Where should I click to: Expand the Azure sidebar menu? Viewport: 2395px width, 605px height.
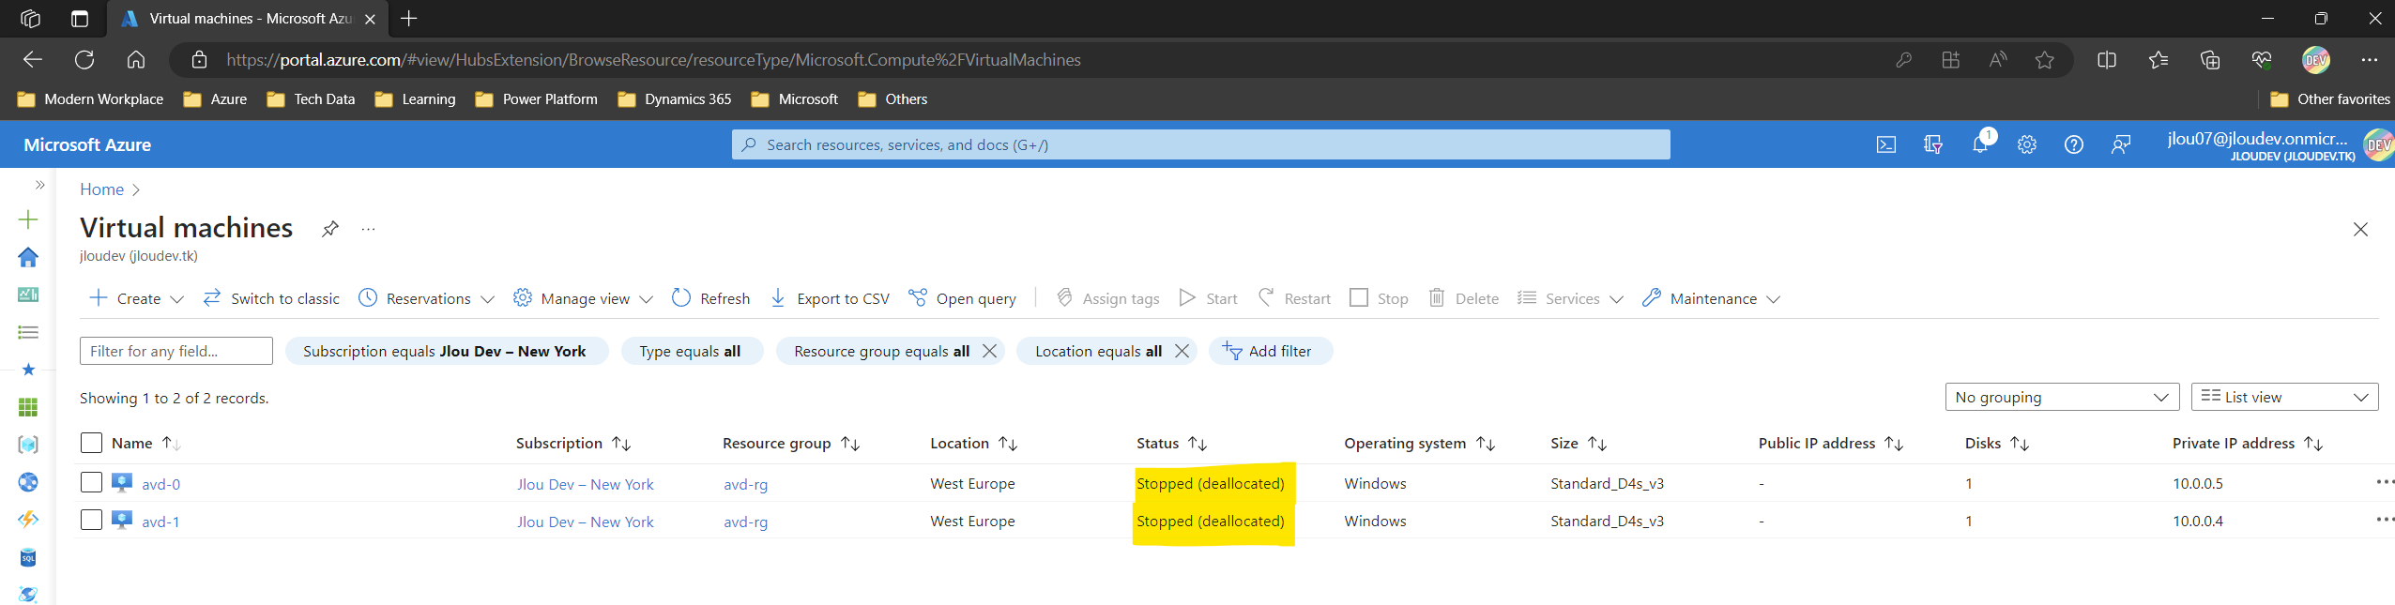click(39, 185)
